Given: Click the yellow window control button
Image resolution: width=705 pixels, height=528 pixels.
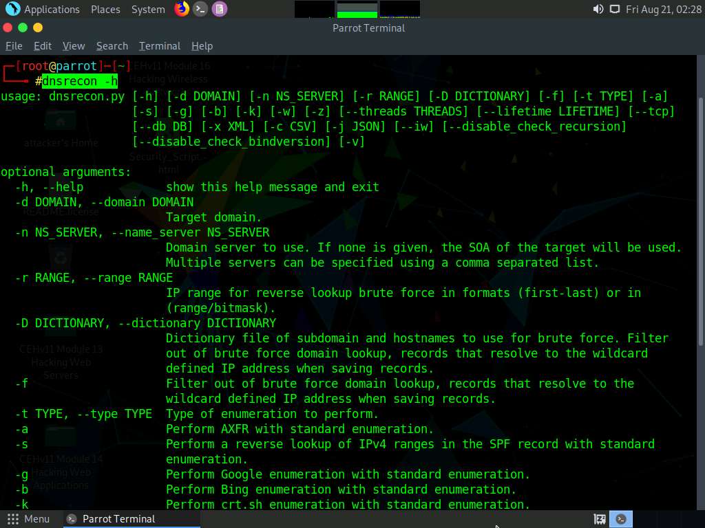Looking at the screenshot, I should tap(38, 27).
